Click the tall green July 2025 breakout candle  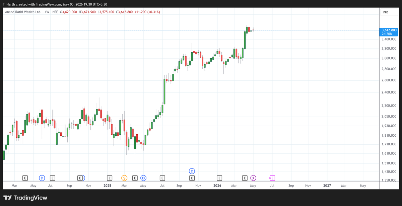pos(164,91)
